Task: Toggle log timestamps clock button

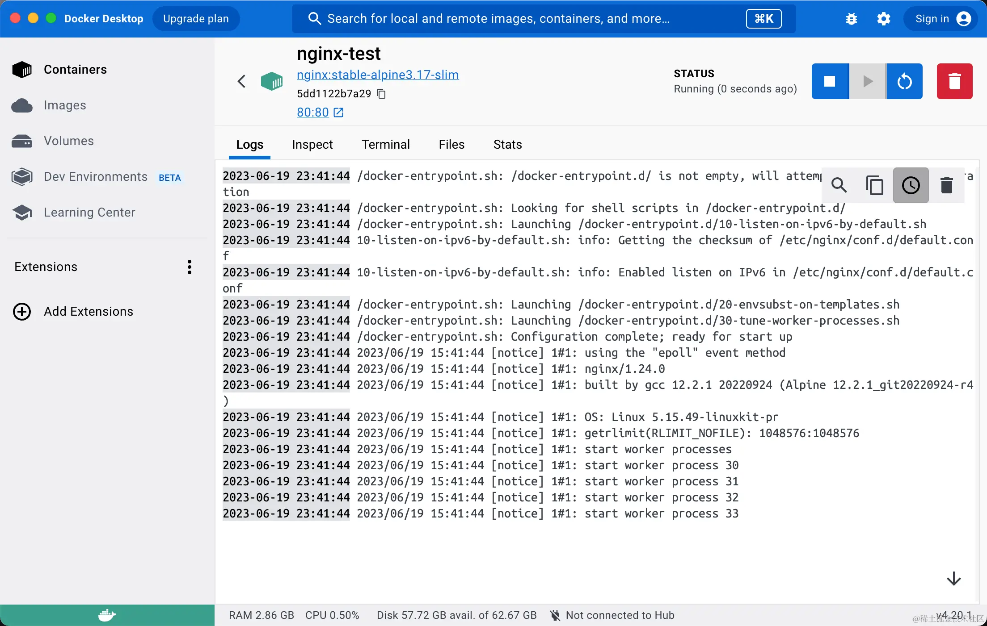Action: point(911,185)
